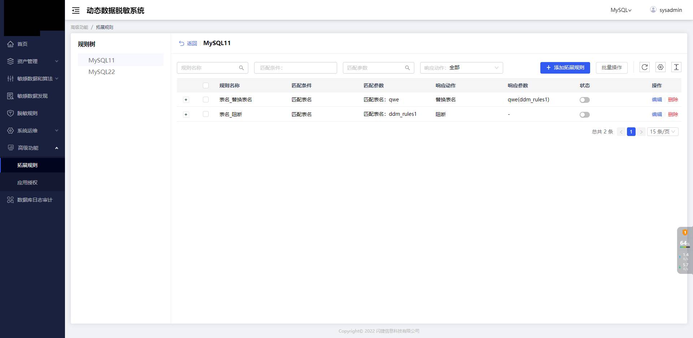The height and width of the screenshot is (338, 693).
Task: Collapse sidebar with the hamburger menu icon
Action: [76, 10]
